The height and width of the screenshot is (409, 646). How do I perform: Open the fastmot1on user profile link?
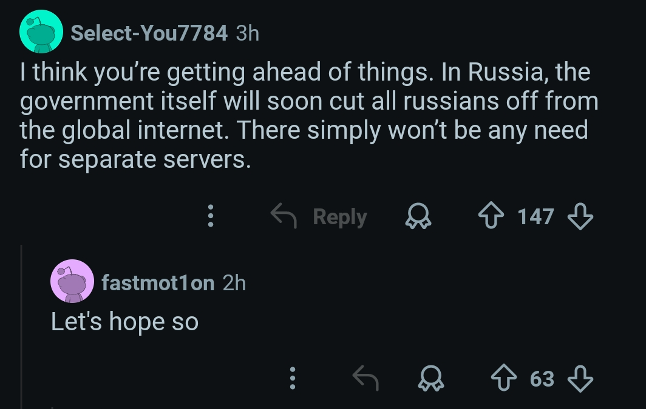tap(158, 282)
